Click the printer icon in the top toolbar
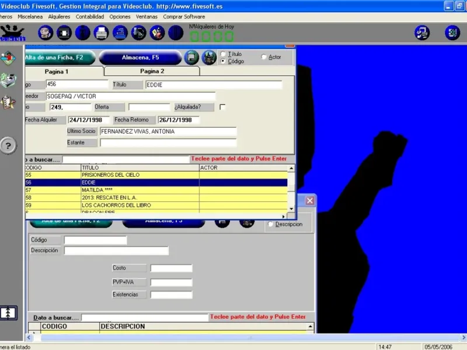This screenshot has height=350, width=467. pos(102,33)
